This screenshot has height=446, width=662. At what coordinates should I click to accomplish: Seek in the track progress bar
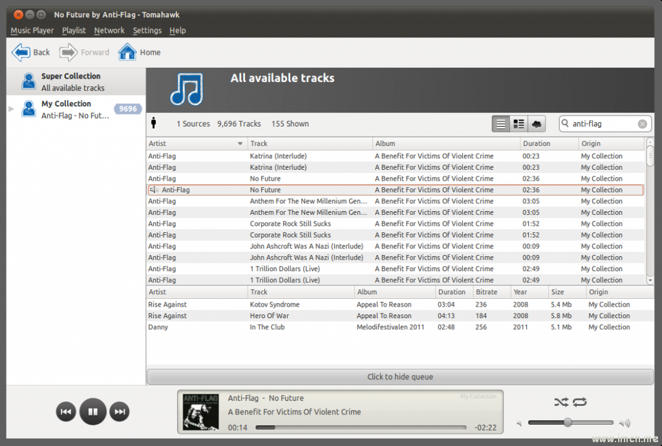361,427
